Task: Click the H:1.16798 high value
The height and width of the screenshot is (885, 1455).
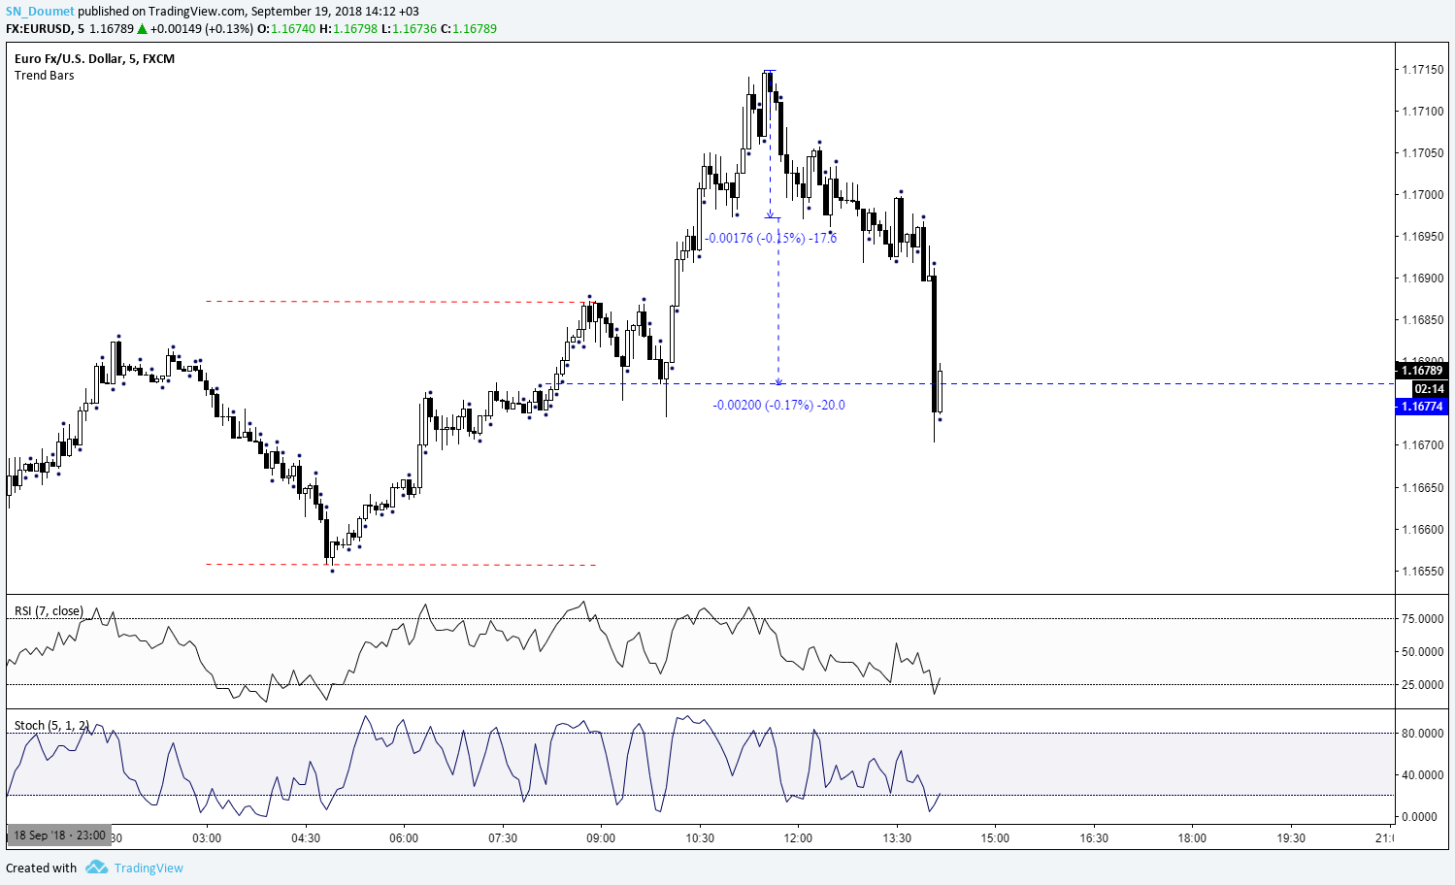Action: tap(347, 29)
